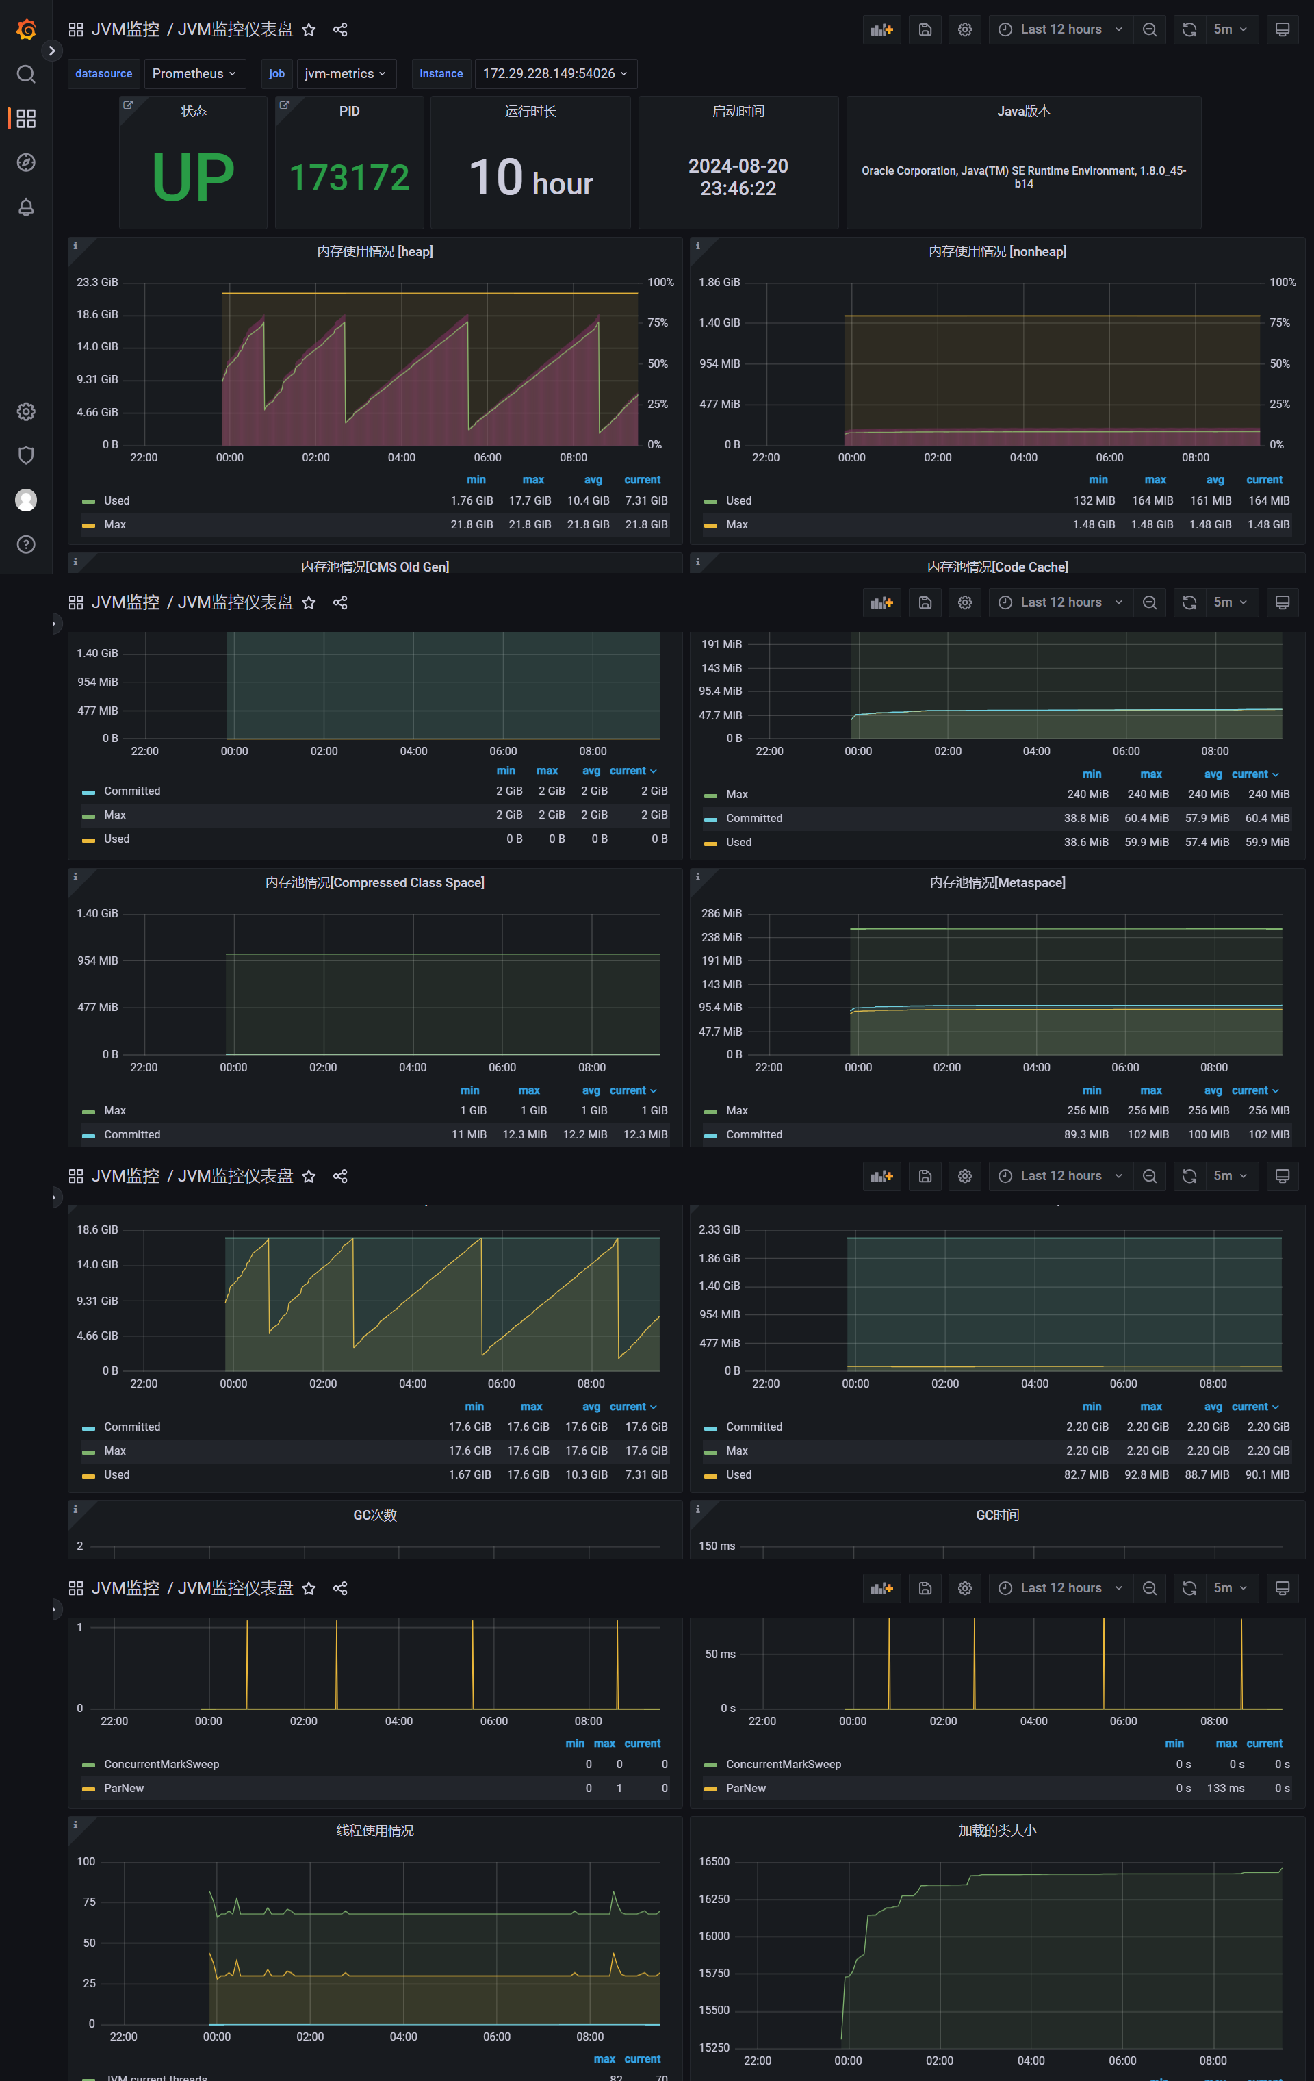The width and height of the screenshot is (1314, 2081).
Task: Open the 内存使用情况 [nonheap] panel title menu
Action: pyautogui.click(x=997, y=251)
